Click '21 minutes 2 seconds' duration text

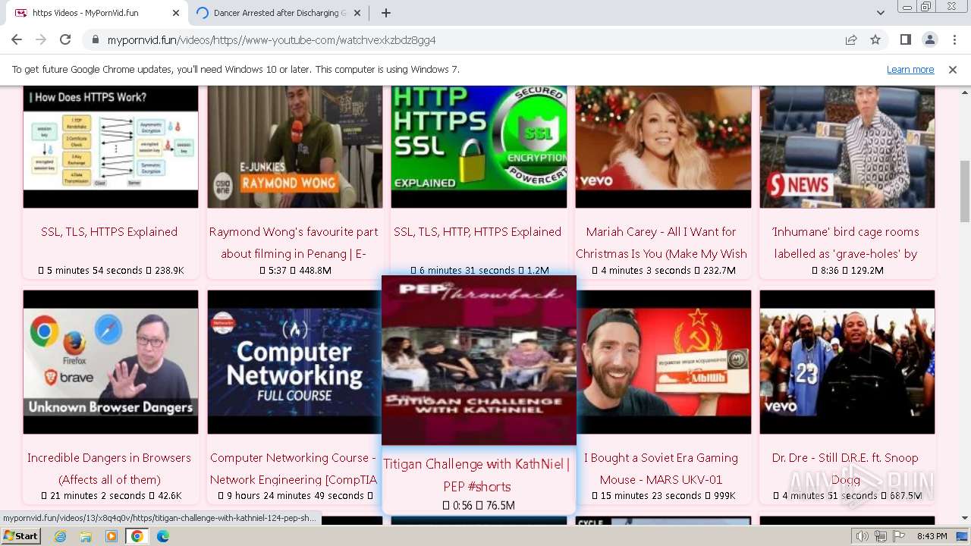click(x=95, y=496)
